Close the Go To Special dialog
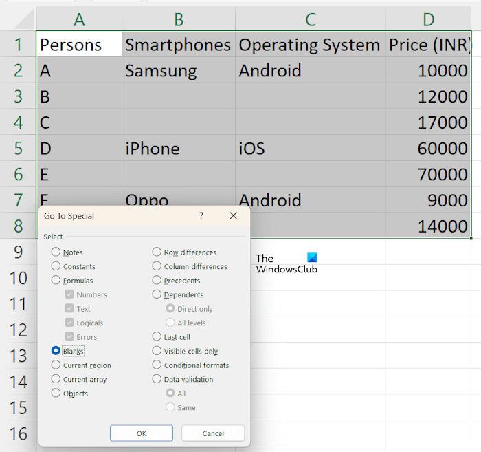Viewport: 481px width, 452px height. pyautogui.click(x=234, y=216)
